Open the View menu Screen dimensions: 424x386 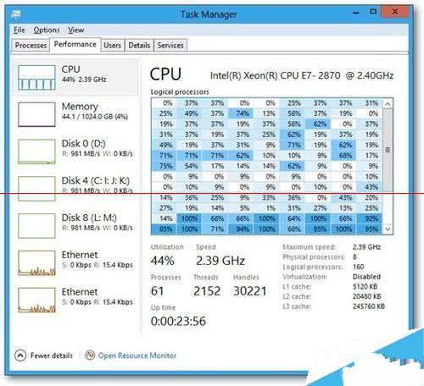pyautogui.click(x=75, y=30)
